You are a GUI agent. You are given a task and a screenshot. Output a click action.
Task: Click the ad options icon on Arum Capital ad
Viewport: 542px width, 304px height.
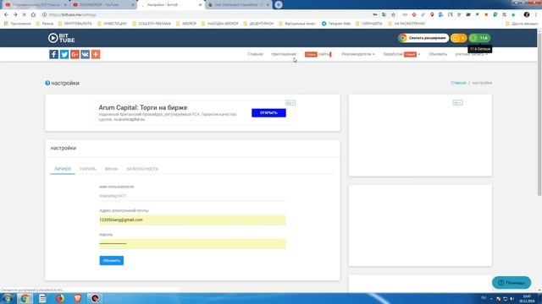pyautogui.click(x=290, y=103)
